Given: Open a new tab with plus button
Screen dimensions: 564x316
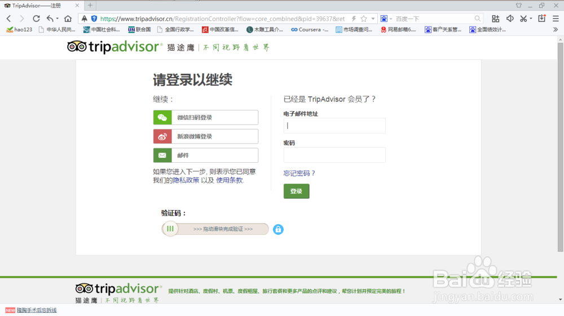Looking at the screenshot, I should pos(90,6).
